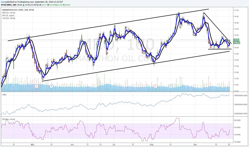
Task: Click the open value 'O:14.17' in the header
Action: tap(43, 5)
